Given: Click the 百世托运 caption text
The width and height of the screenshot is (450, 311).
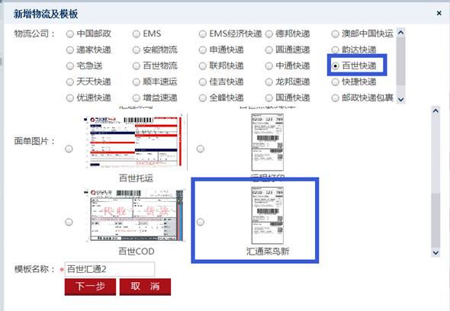Looking at the screenshot, I should pos(136,178).
